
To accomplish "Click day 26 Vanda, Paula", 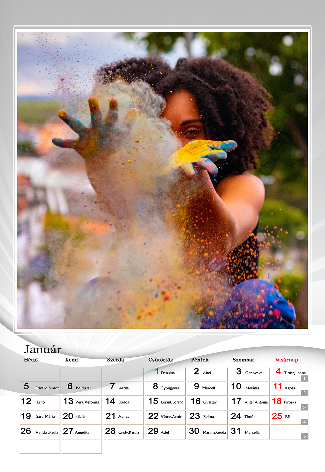I will coord(40,432).
